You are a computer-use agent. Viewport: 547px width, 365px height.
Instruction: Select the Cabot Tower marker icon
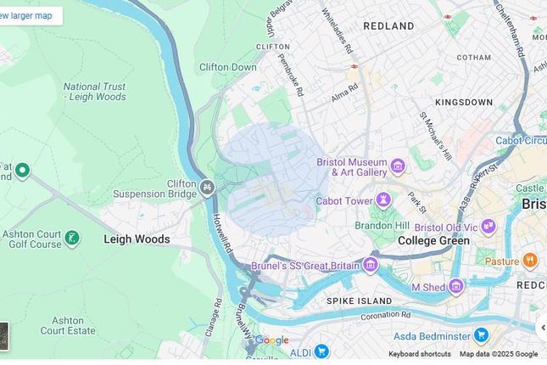(383, 201)
